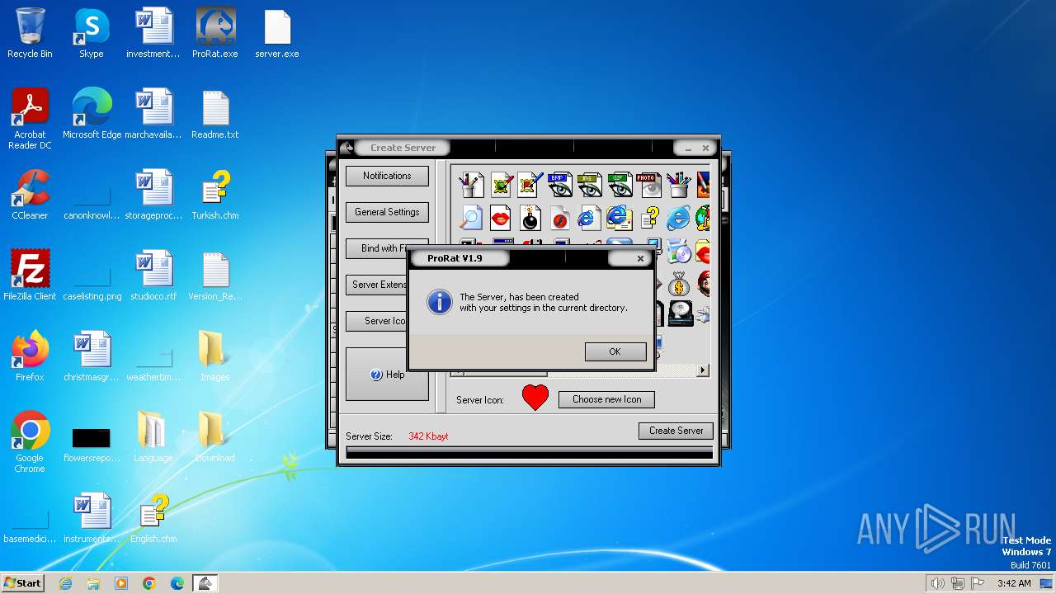Select the BMP eye icon

[x=560, y=184]
